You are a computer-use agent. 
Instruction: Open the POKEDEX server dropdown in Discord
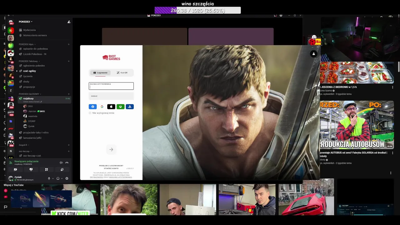tap(26, 22)
